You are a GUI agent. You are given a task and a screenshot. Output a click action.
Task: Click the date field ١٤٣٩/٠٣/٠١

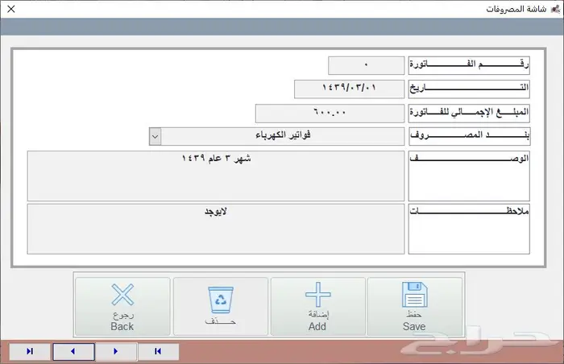[349, 89]
